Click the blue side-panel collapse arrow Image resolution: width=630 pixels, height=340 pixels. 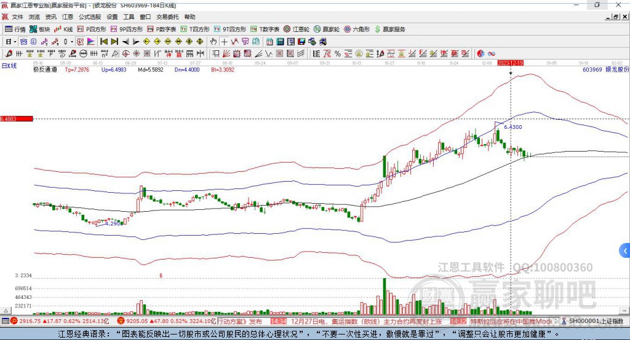point(625,251)
